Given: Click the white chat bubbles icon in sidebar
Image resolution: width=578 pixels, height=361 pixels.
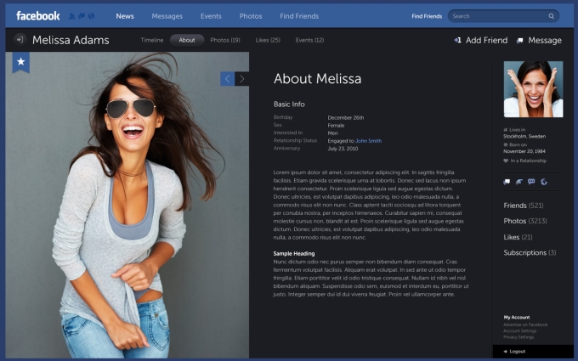Looking at the screenshot, I should click(x=507, y=182).
